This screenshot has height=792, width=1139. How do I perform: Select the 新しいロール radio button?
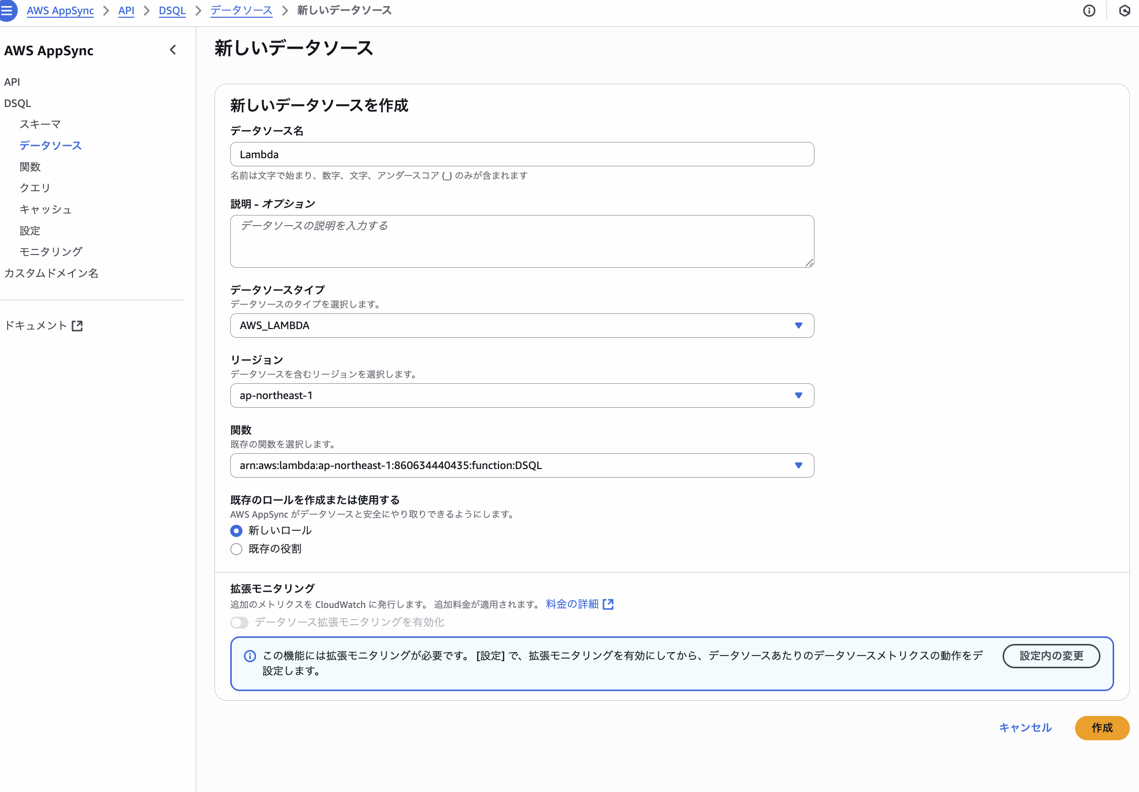pyautogui.click(x=236, y=530)
